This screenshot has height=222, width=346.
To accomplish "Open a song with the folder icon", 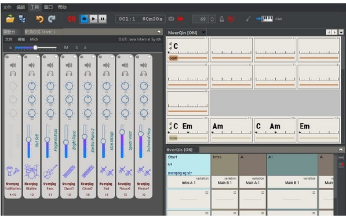I will click(10, 19).
